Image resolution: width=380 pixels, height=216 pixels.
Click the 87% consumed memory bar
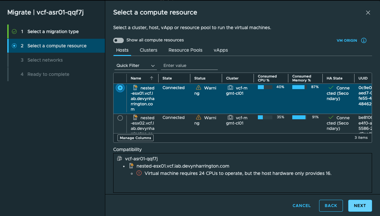tap(299, 87)
